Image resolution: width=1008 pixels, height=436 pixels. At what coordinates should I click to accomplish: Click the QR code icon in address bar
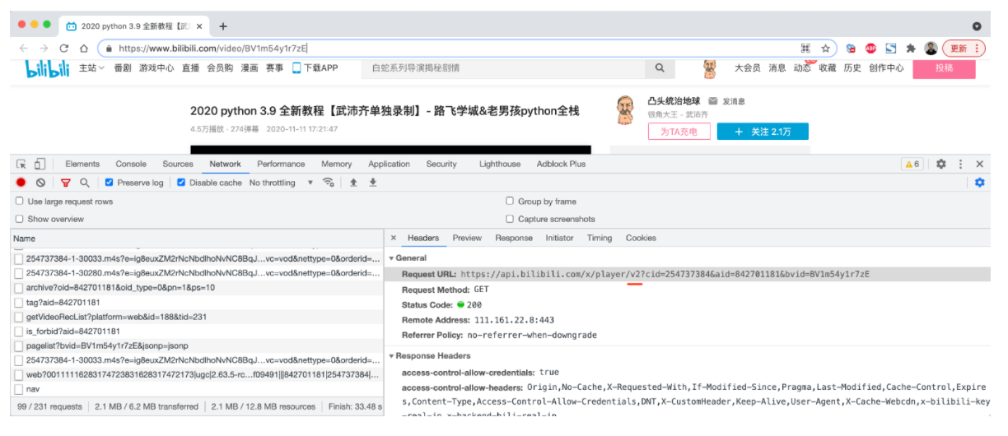tap(805, 49)
